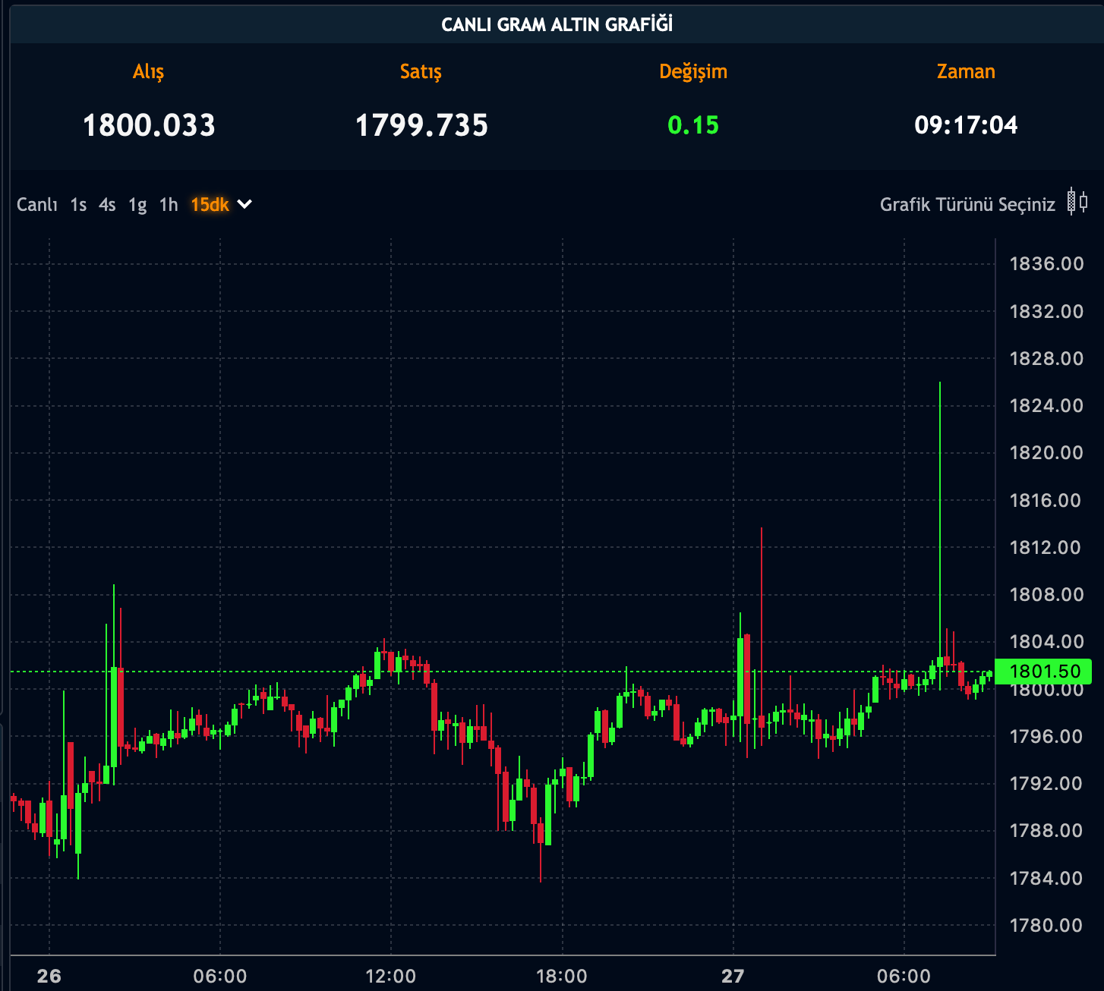Screen dimensions: 1104x991
Task: Switch to the Canlı live view
Action: click(x=37, y=205)
